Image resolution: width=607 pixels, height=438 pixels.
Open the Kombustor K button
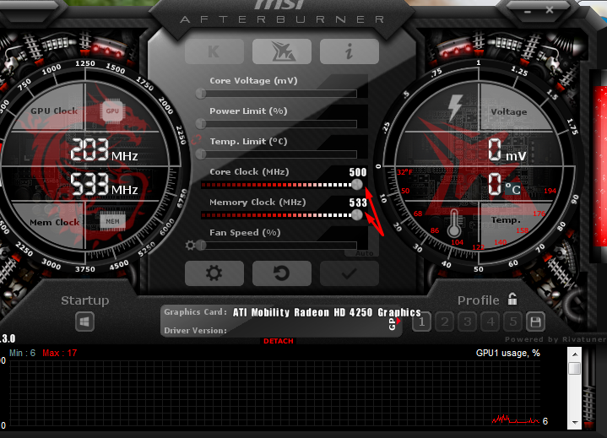click(214, 51)
